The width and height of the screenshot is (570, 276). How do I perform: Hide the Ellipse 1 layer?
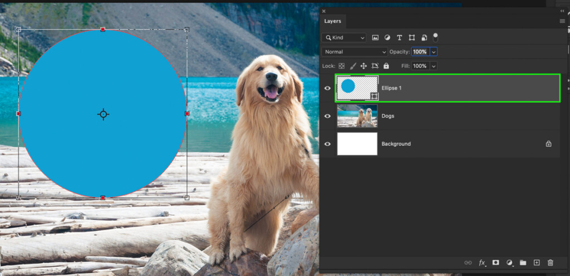click(x=327, y=88)
